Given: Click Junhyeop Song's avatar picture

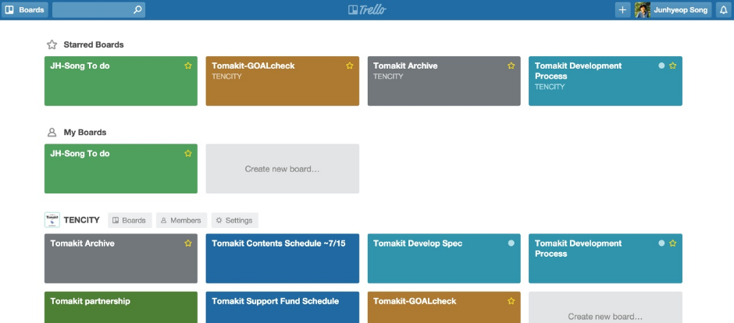Looking at the screenshot, I should (643, 10).
